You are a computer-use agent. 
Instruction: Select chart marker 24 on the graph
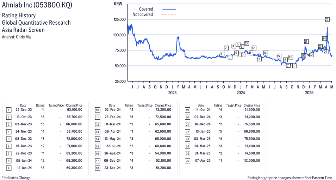324,39
